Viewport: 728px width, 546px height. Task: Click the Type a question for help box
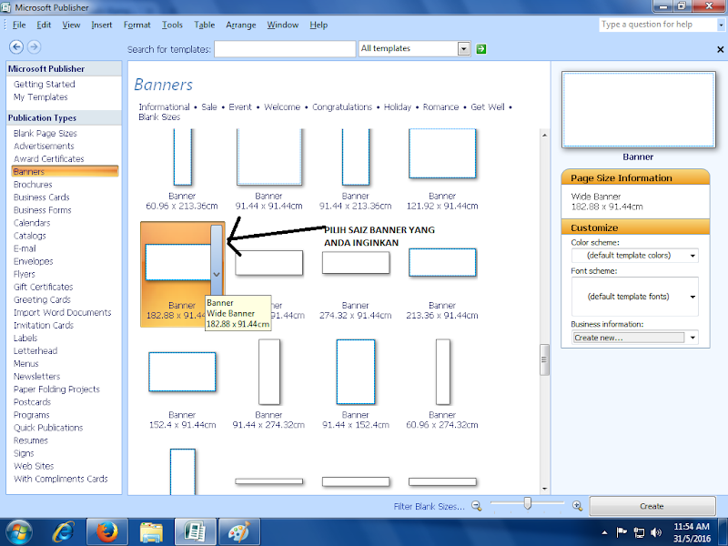(658, 25)
